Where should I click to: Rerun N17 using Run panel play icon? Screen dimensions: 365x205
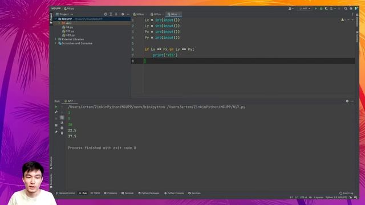click(56, 107)
